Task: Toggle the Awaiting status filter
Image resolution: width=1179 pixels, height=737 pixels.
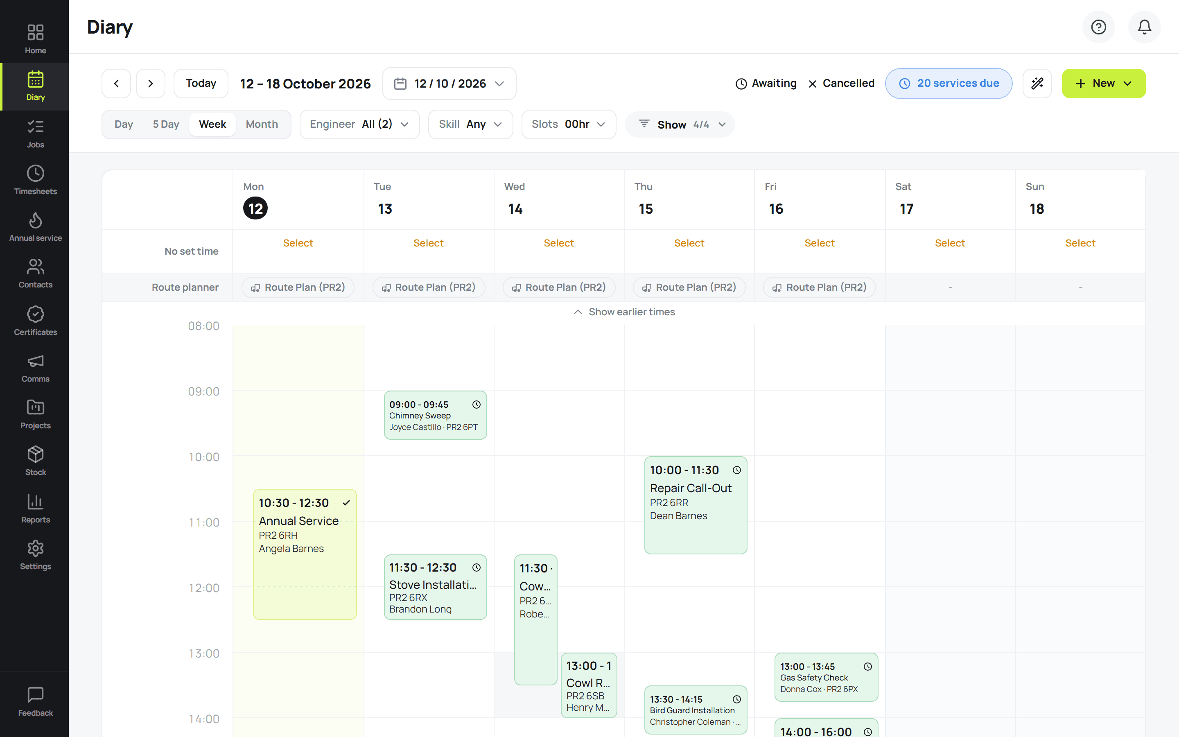Action: pyautogui.click(x=766, y=84)
